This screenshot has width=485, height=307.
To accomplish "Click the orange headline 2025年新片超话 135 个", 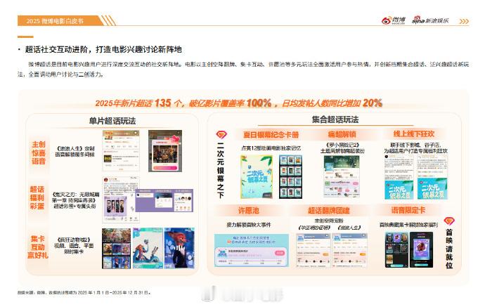I will 238,103.
